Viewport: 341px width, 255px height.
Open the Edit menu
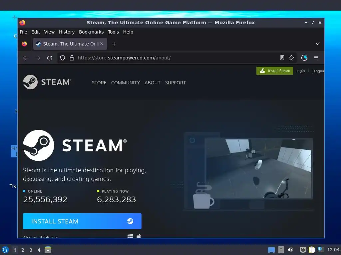(36, 32)
